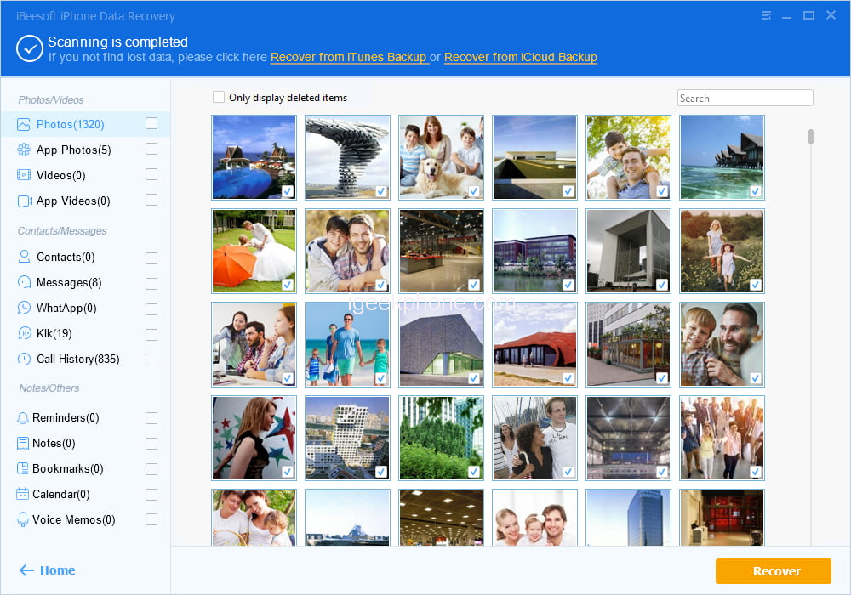
Task: Tick the Photos(1320) category checkbox
Action: pos(151,124)
